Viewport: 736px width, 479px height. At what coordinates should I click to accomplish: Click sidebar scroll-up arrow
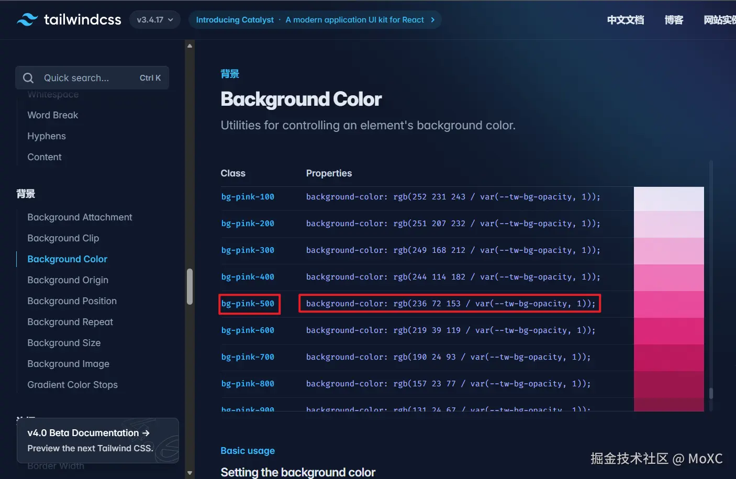tap(190, 46)
